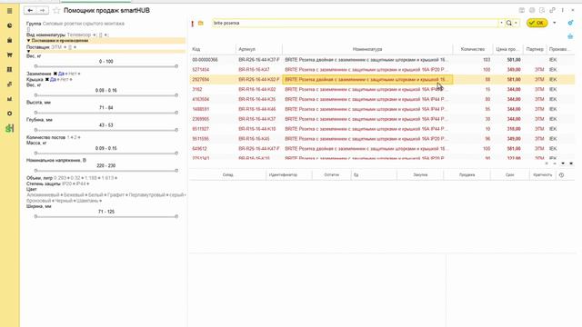Image resolution: width=582 pixels, height=327 pixels.
Task: Open the search options dropdown by magnifier
Action: tap(516, 23)
